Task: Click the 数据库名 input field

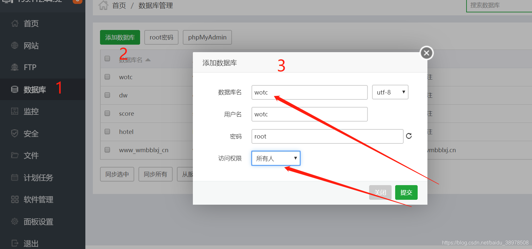Action: click(x=309, y=92)
